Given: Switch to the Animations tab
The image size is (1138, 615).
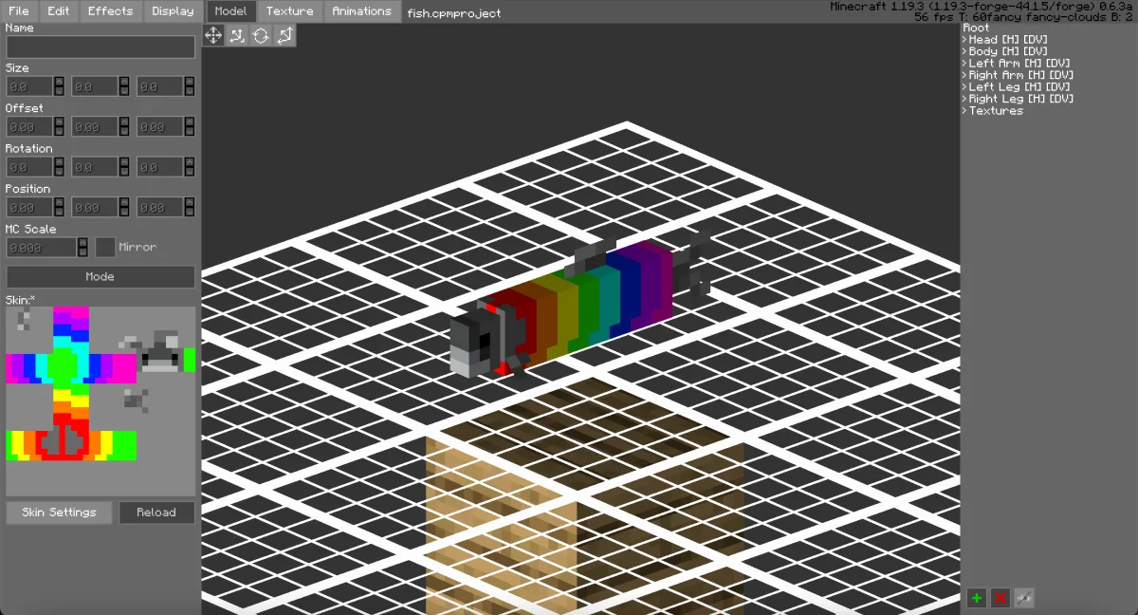Looking at the screenshot, I should pos(361,11).
